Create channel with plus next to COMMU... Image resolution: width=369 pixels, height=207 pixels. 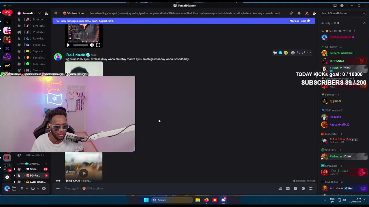pyautogui.click(x=46, y=164)
